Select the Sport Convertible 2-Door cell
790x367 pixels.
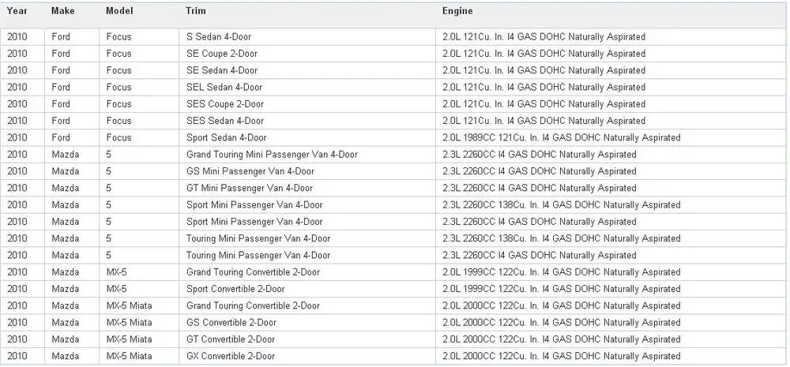point(307,289)
